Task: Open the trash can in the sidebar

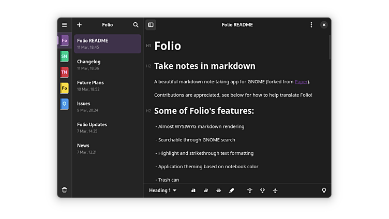Action: (65, 190)
